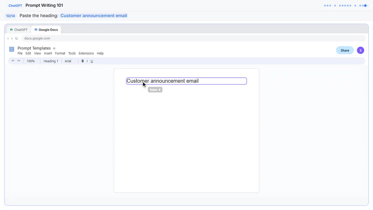The width and height of the screenshot is (373, 210).
Task: Click the ChatGPT course label
Action: click(x=15, y=6)
